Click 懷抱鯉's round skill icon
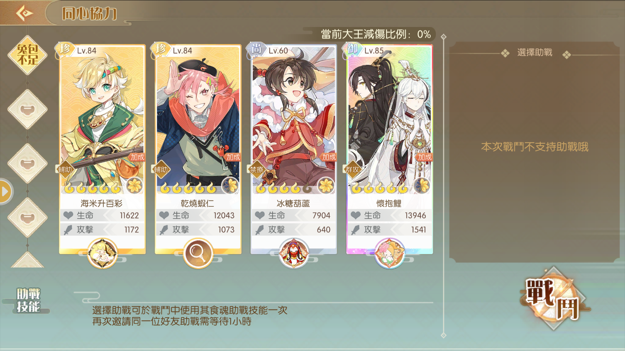The height and width of the screenshot is (351, 625). click(389, 253)
